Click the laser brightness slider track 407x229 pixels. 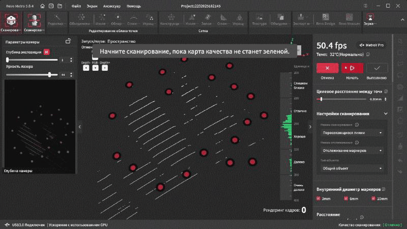32,75
